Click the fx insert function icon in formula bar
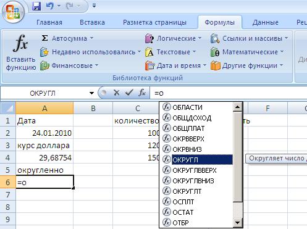 pos(142,93)
